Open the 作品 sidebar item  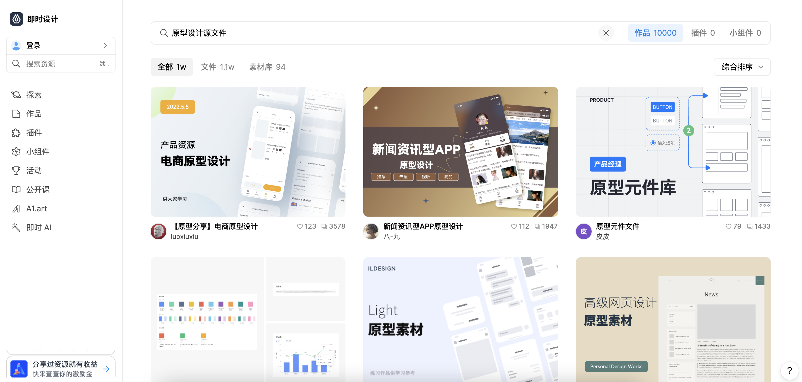click(x=34, y=113)
